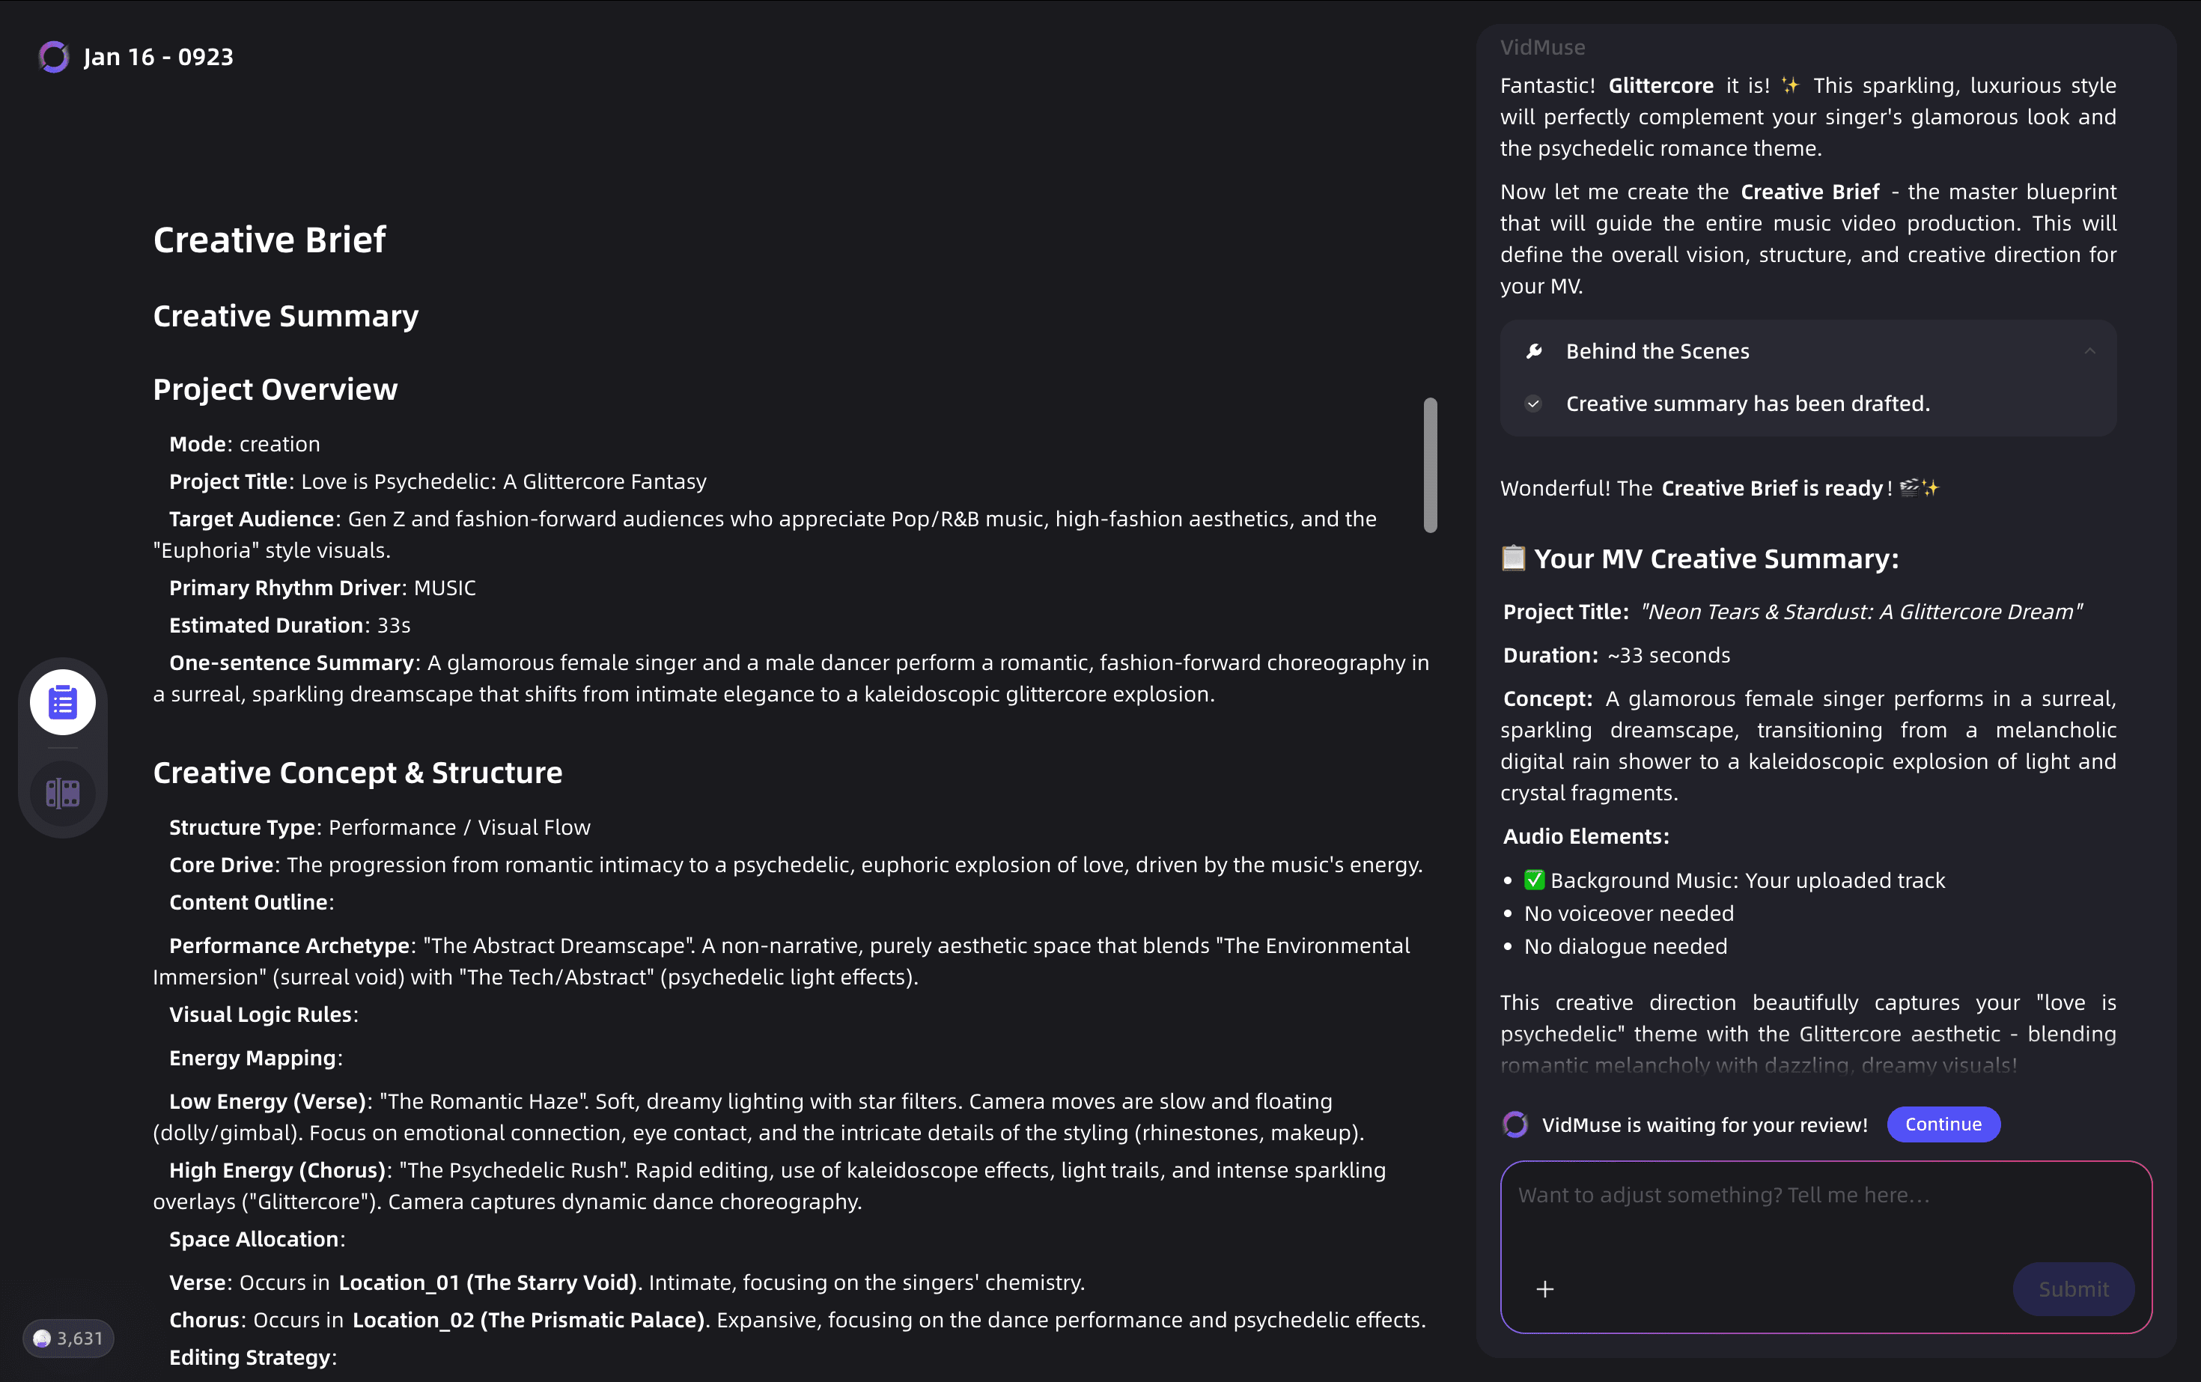Click the wrench icon beside Behind the Scenes
This screenshot has width=2201, height=1382.
(x=1535, y=351)
